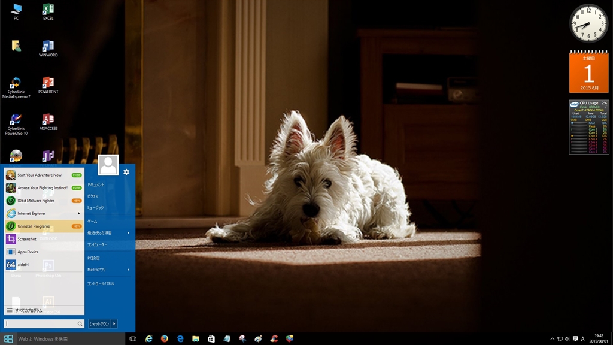Launch CyberLink MediaEspresso 7
This screenshot has height=345, width=613.
[16, 87]
